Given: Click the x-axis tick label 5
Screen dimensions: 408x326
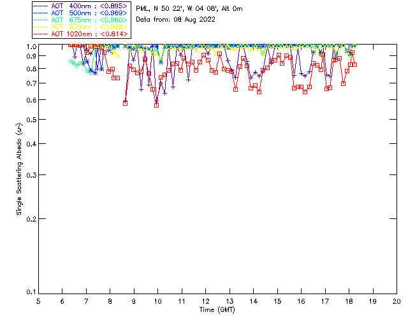Looking at the screenshot, I should coord(38,301).
